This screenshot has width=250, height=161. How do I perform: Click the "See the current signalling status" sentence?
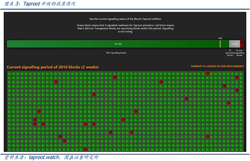click(x=125, y=19)
